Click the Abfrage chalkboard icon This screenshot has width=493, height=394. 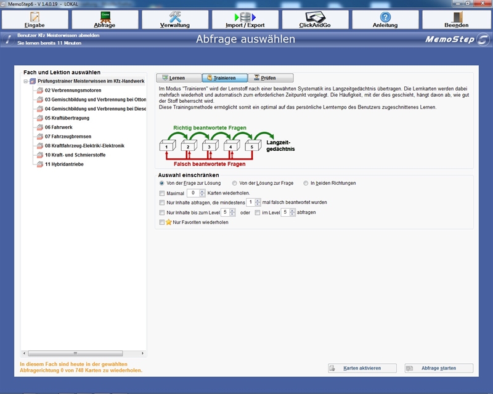click(105, 17)
